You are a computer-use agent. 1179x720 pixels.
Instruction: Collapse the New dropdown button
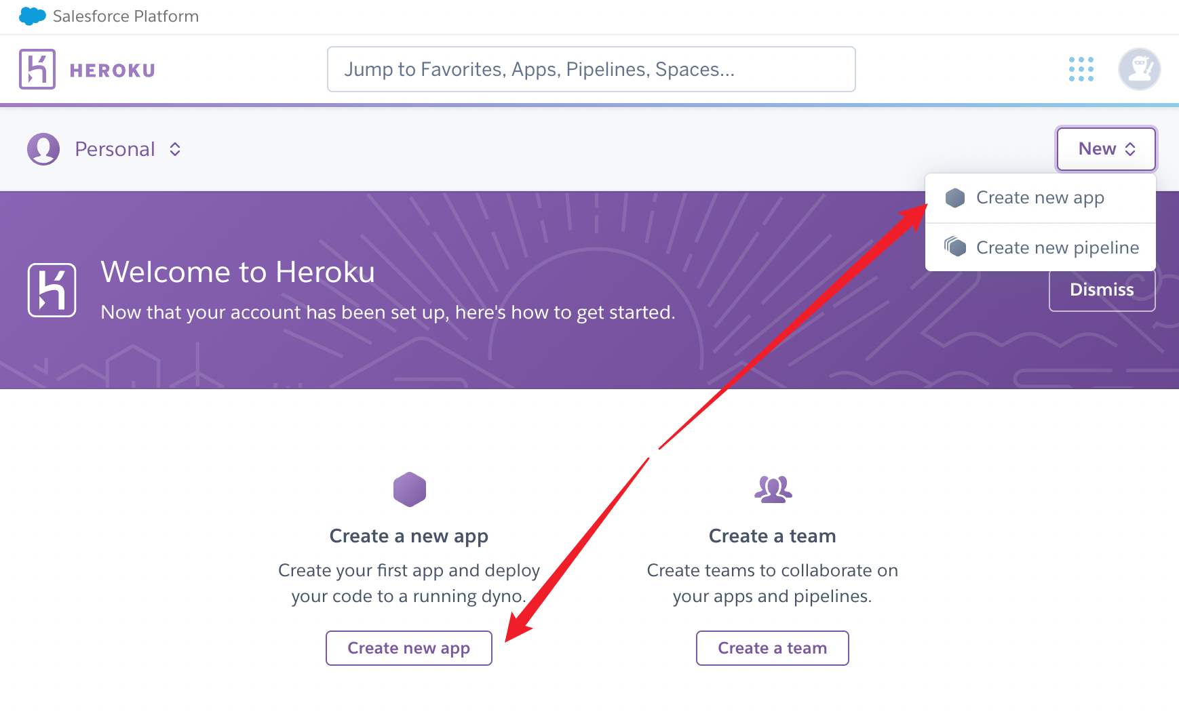coord(1106,149)
